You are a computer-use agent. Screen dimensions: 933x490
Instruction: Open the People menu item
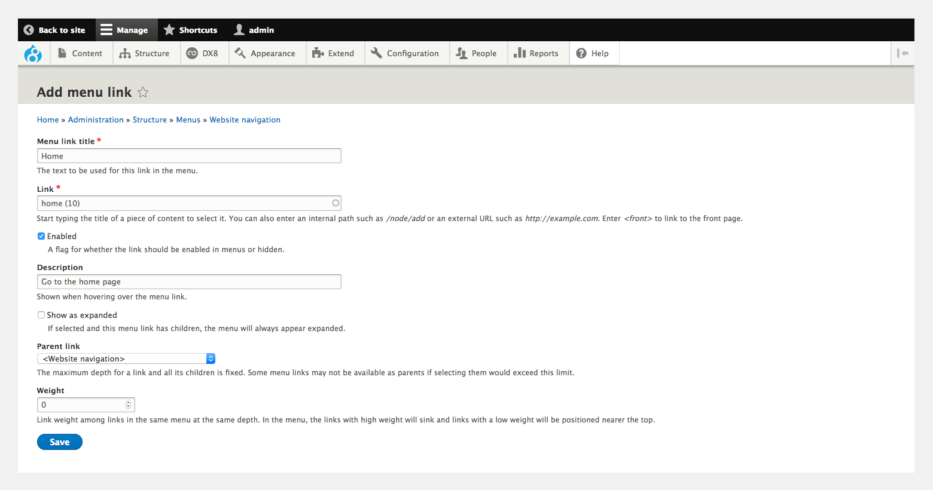[478, 53]
